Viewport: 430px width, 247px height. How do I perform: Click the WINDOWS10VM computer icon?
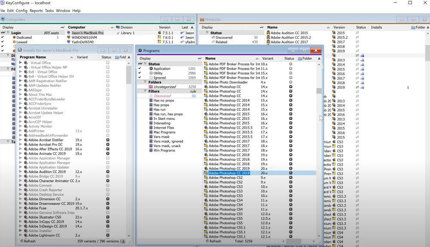point(69,37)
